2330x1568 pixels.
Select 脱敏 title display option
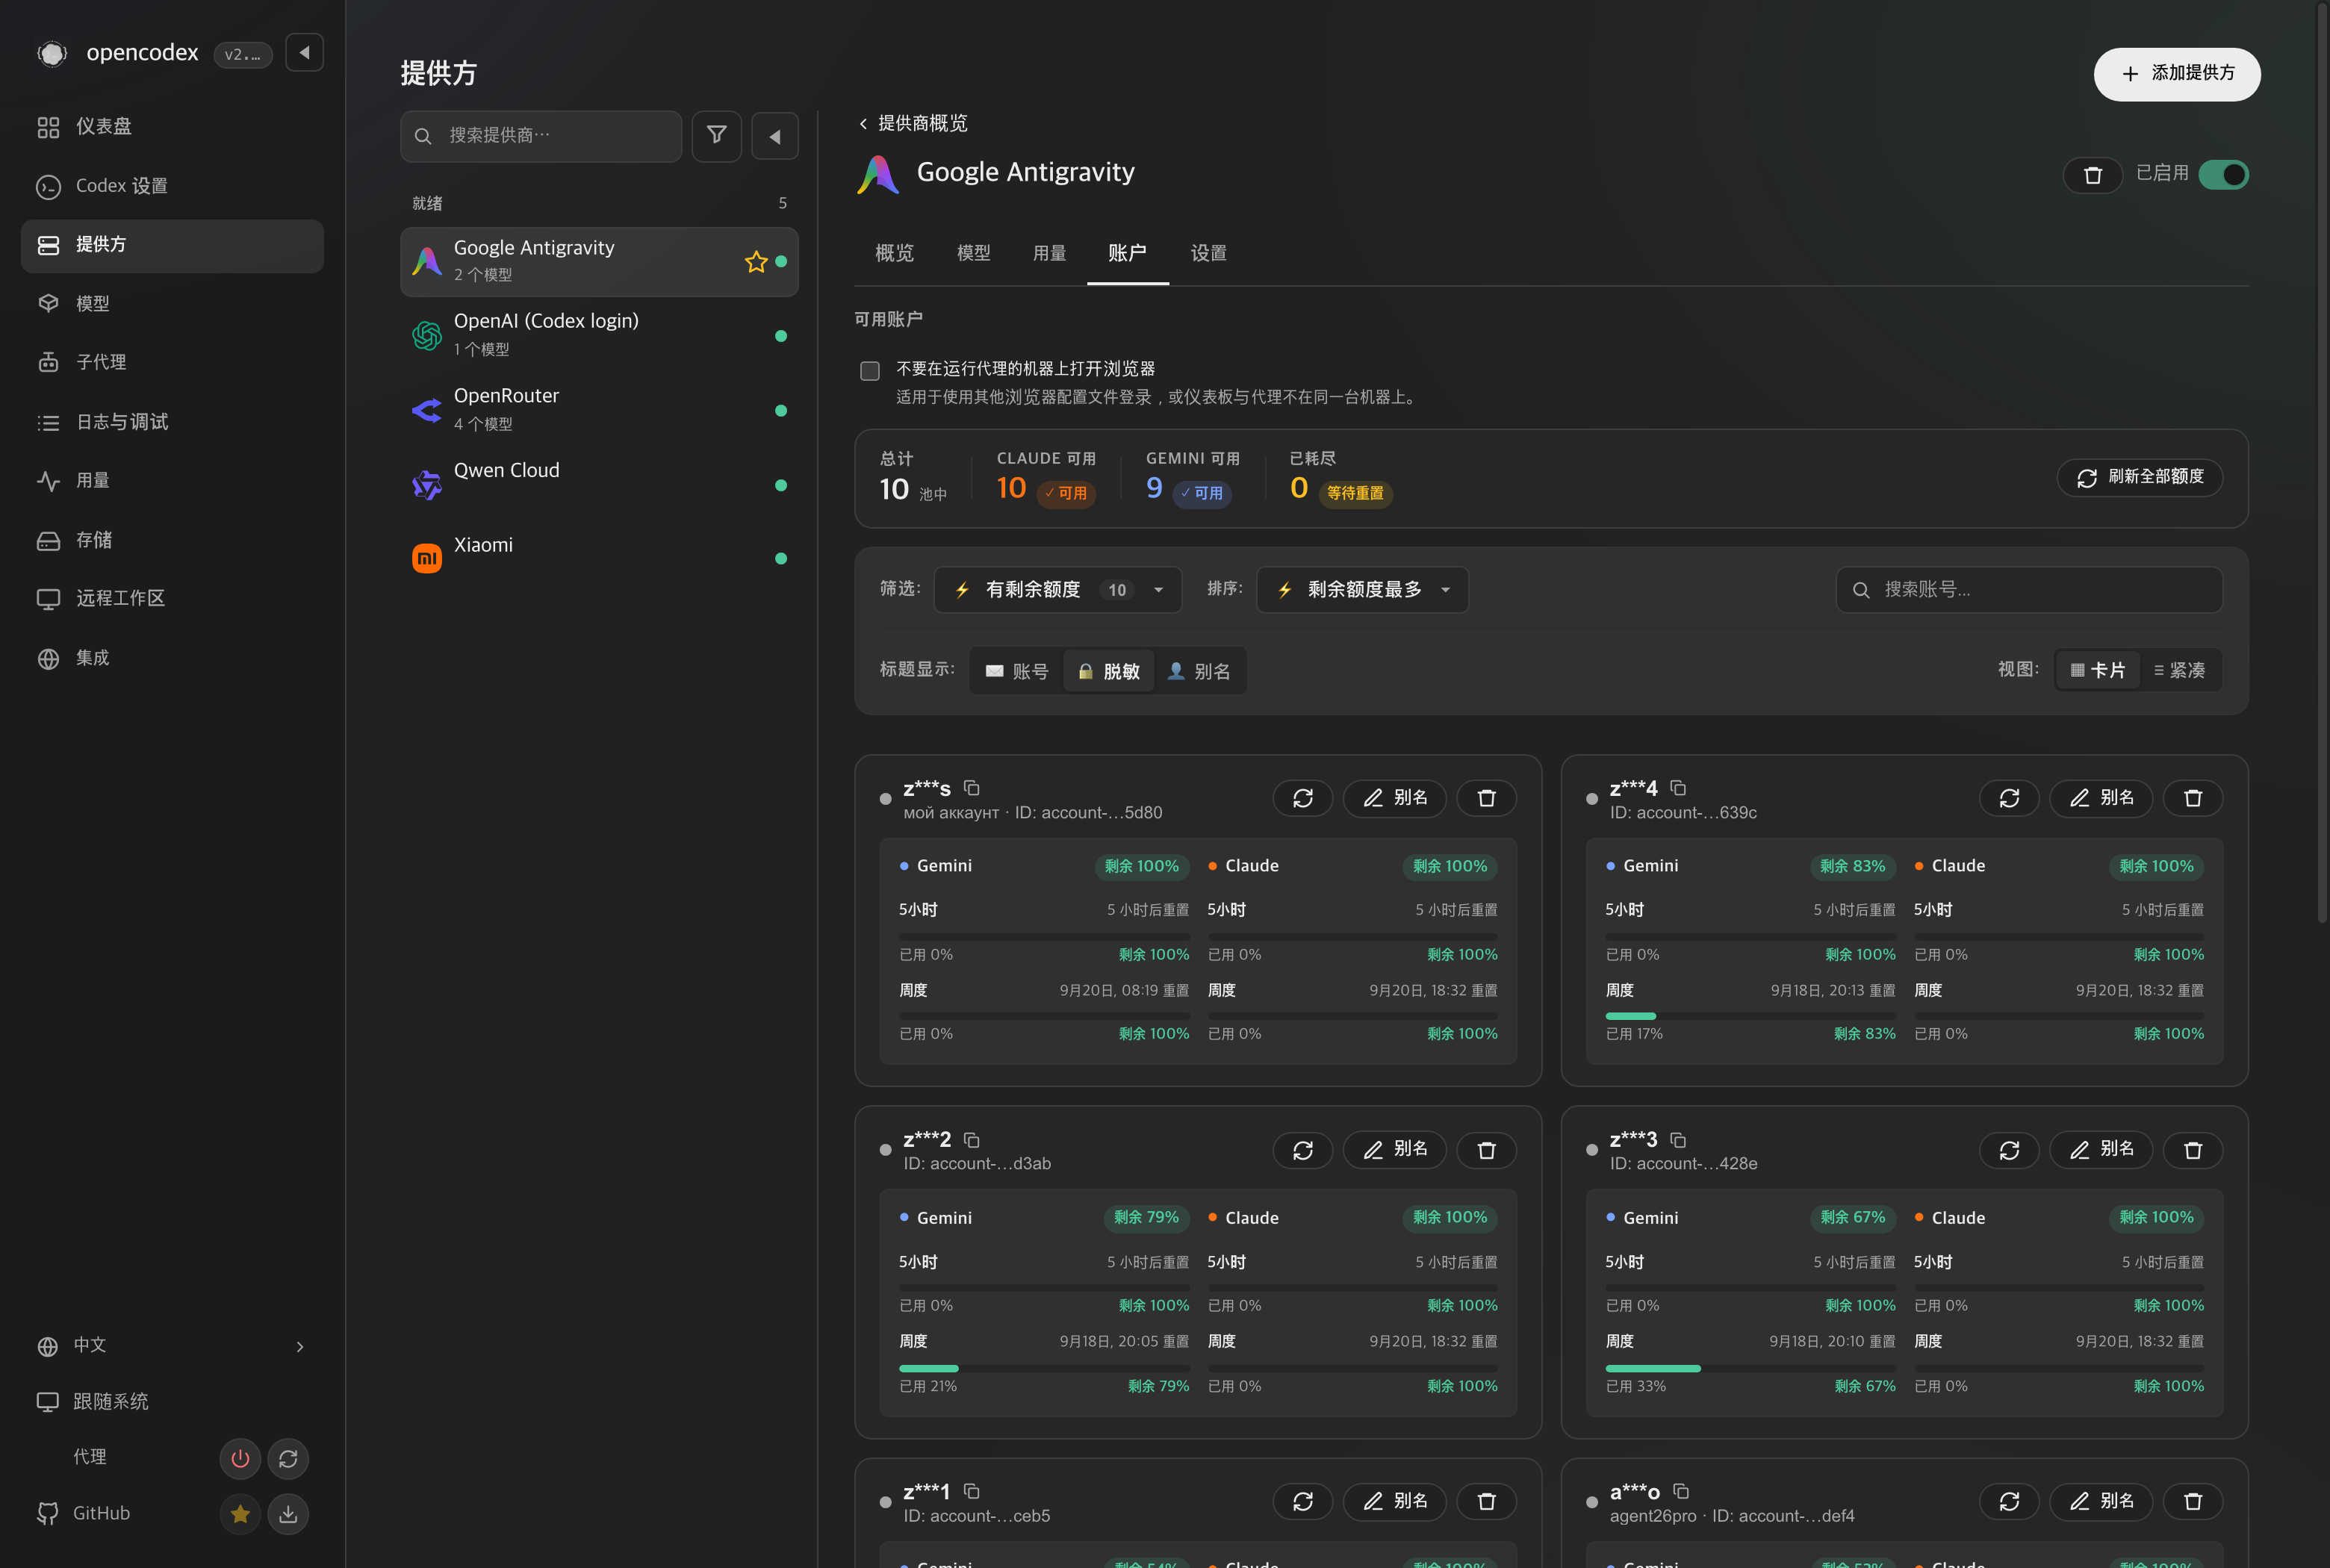click(1108, 671)
